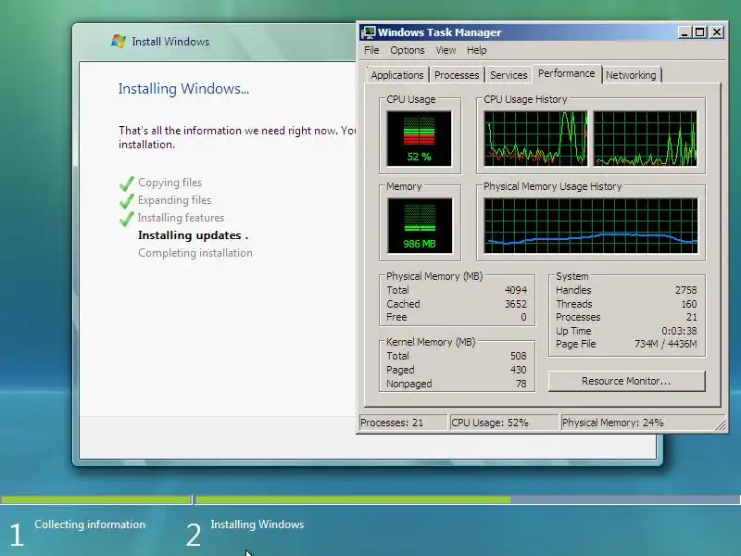This screenshot has height=556, width=741.
Task: Click the 'Install Windows' window title
Action: coord(170,42)
